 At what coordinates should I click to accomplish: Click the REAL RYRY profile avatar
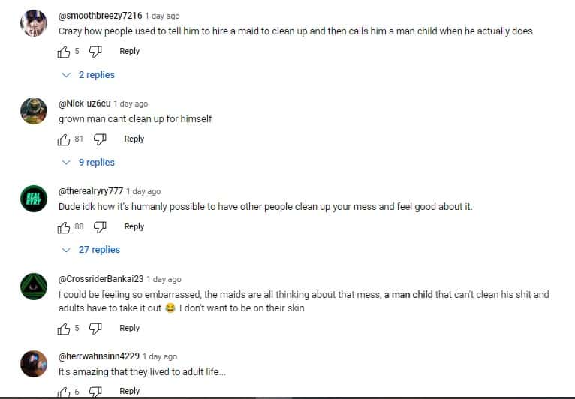point(34,199)
